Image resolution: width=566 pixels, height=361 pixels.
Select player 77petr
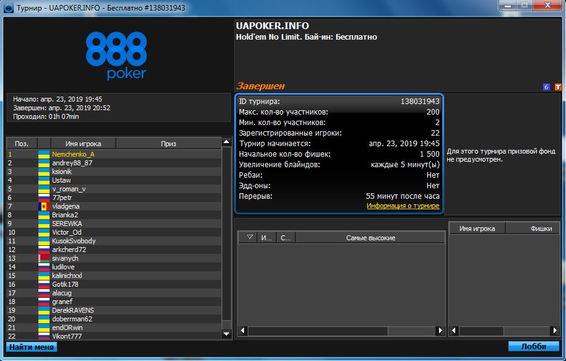coord(114,198)
